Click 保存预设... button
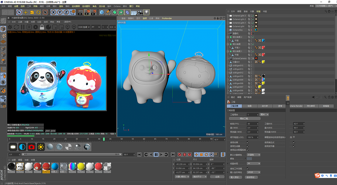 251,177
